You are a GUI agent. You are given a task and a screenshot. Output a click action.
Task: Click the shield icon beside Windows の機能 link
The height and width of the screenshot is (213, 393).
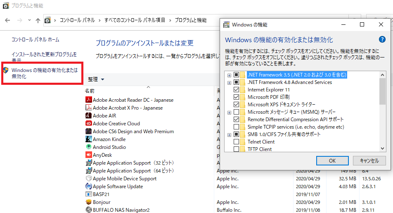coord(6,70)
